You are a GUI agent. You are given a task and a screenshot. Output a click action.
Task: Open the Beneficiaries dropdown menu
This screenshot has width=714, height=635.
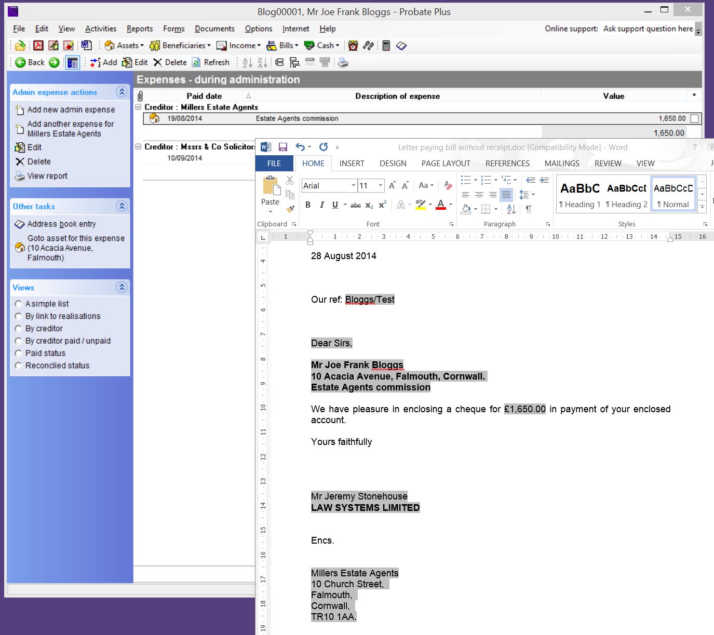pyautogui.click(x=180, y=46)
